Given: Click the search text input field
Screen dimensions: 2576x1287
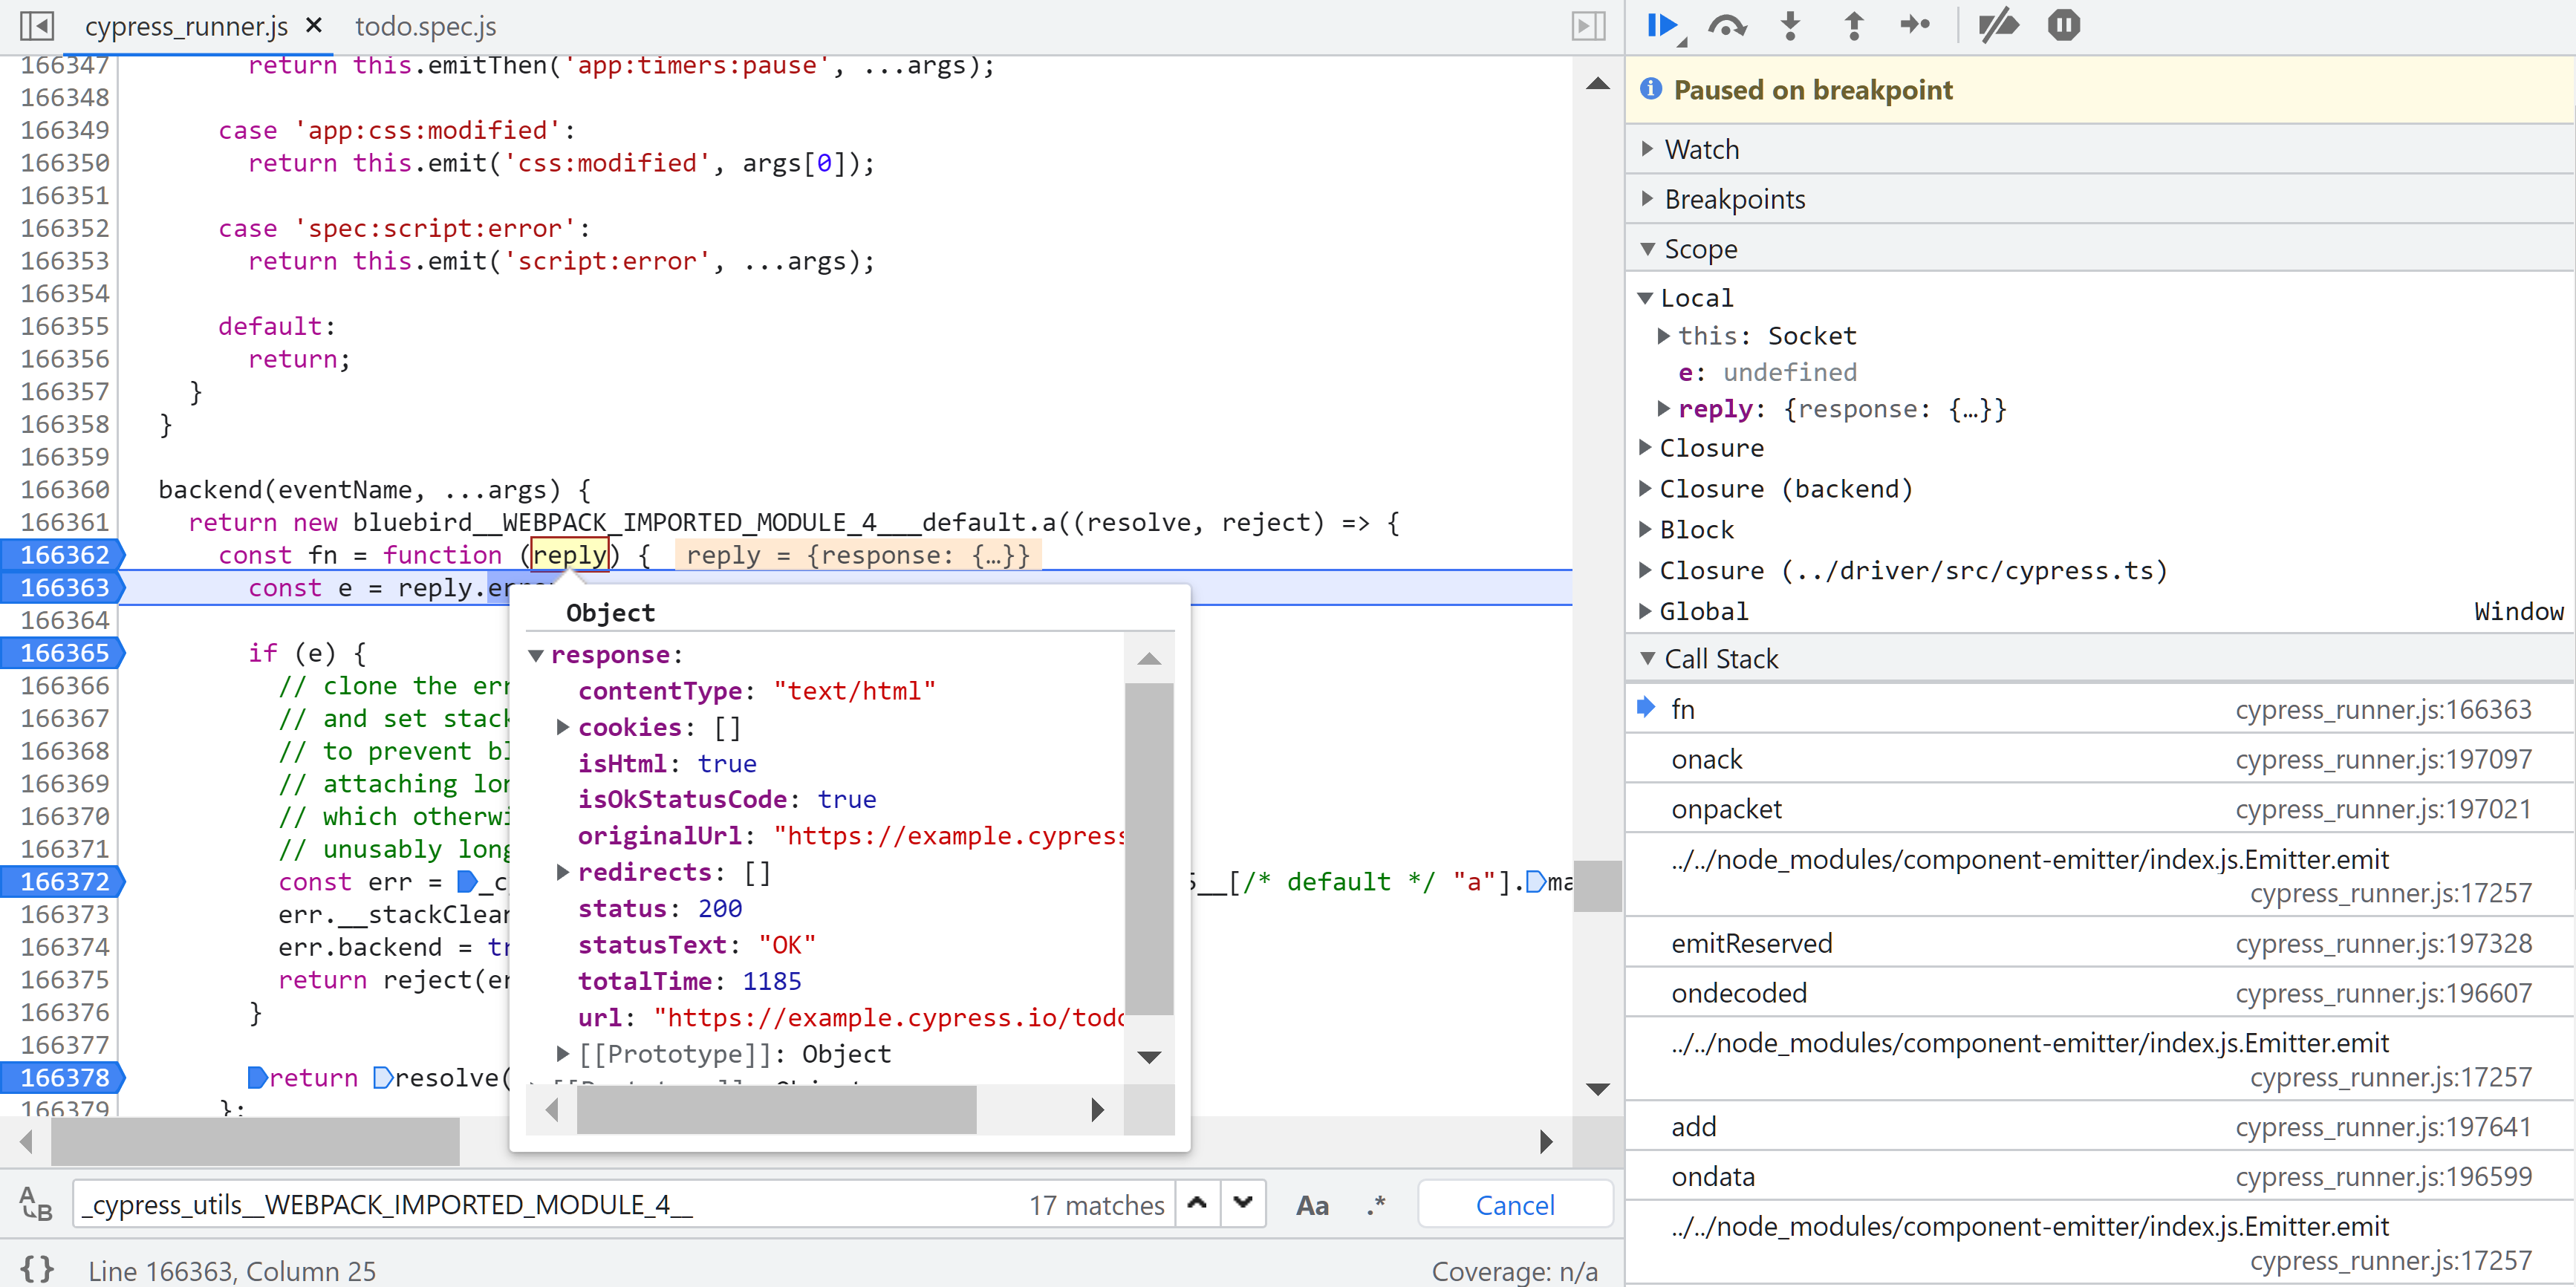Looking at the screenshot, I should [x=550, y=1205].
